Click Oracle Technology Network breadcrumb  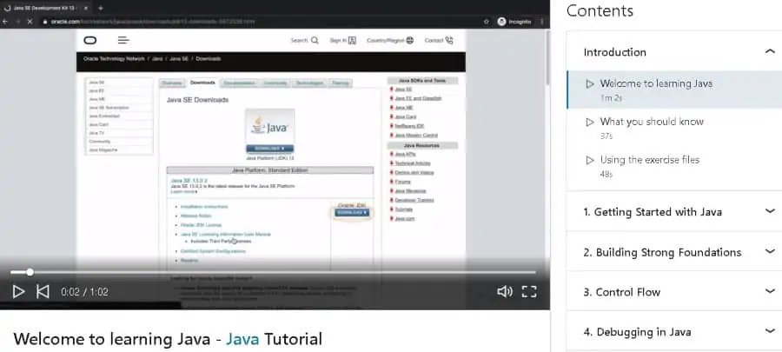click(x=114, y=58)
